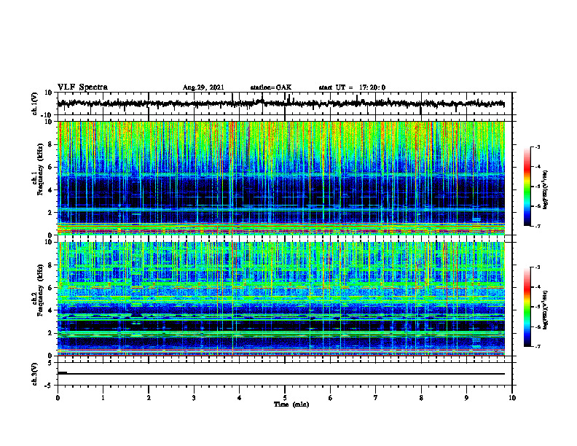This screenshot has width=577, height=446.
Task: Click inside the ch.2 frequency spectrogram panel
Action: [285, 299]
